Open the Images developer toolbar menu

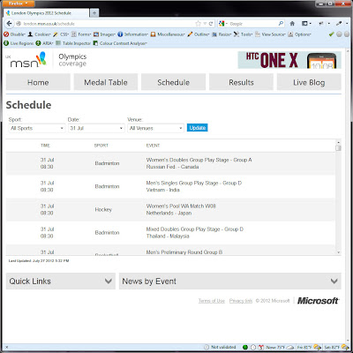(x=104, y=34)
